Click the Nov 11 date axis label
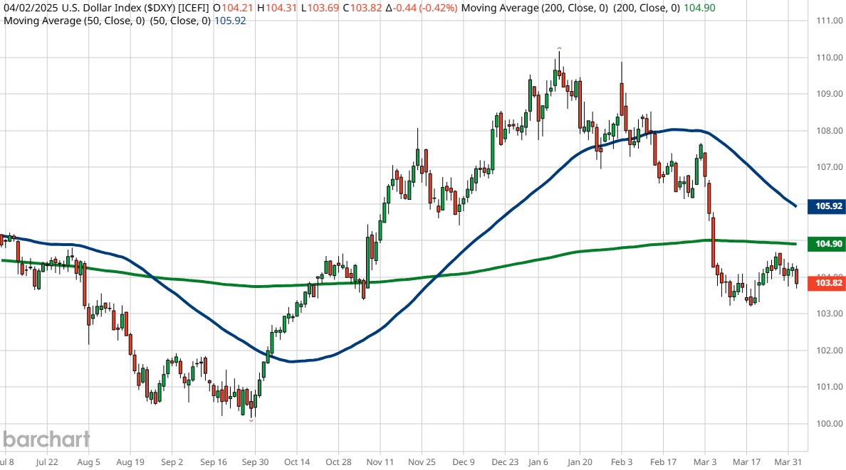The width and height of the screenshot is (846, 470). point(380,462)
